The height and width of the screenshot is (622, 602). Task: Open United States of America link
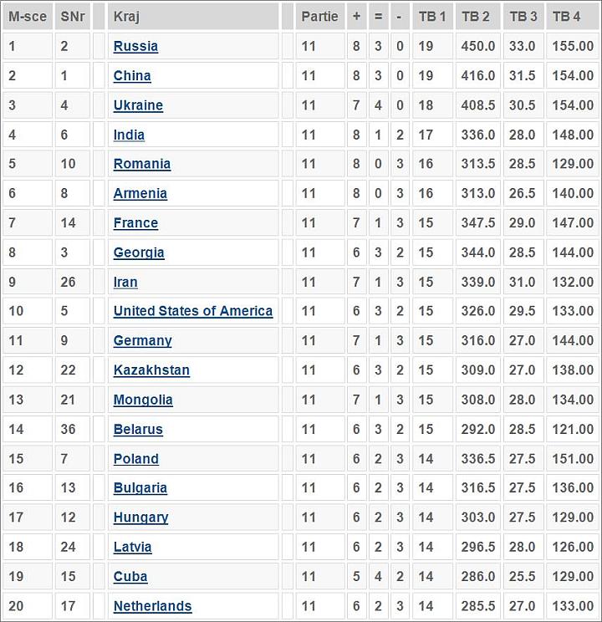[193, 311]
